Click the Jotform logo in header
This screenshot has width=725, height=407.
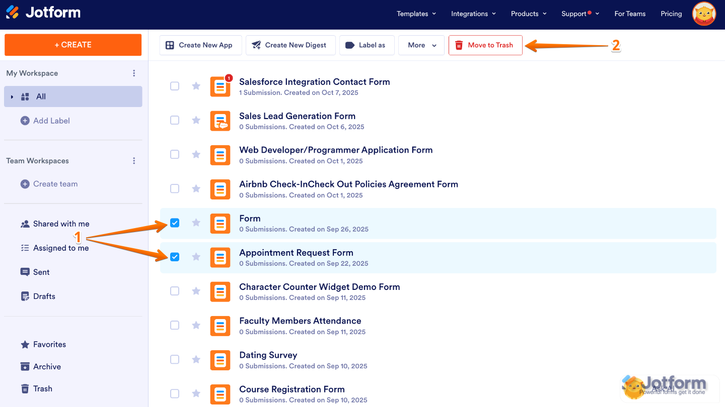pos(43,13)
